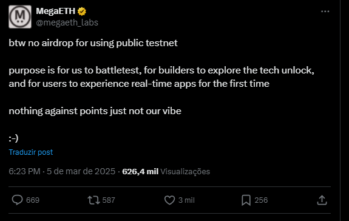This screenshot has height=221, width=349.
Task: Click the 587 reposts count
Action: pos(109,200)
